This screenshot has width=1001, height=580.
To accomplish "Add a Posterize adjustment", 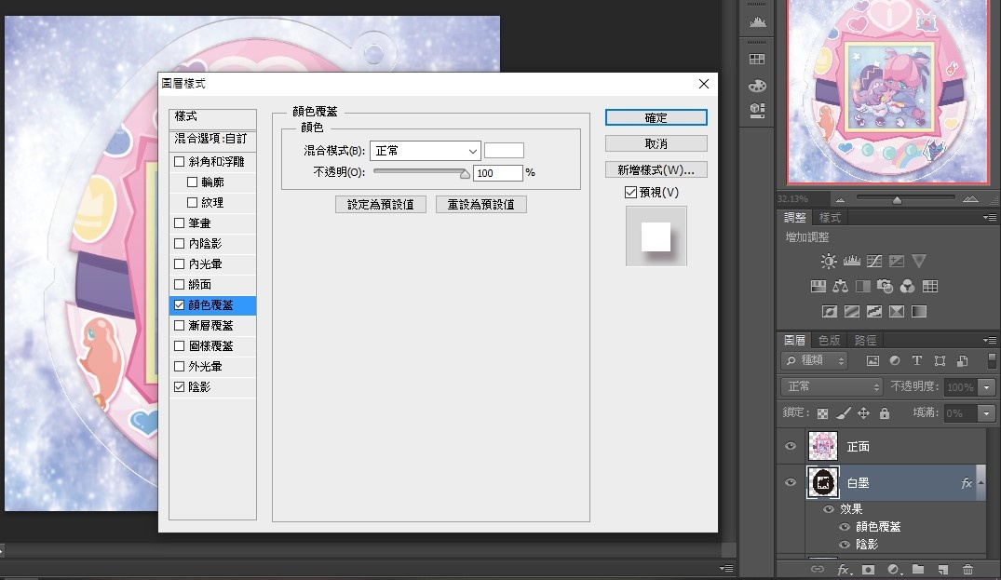I will (x=852, y=311).
